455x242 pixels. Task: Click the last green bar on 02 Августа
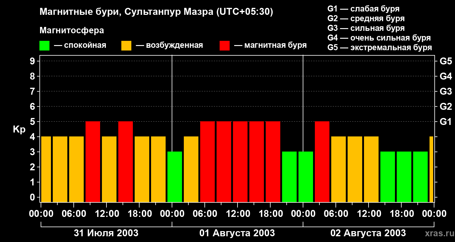click(420, 177)
